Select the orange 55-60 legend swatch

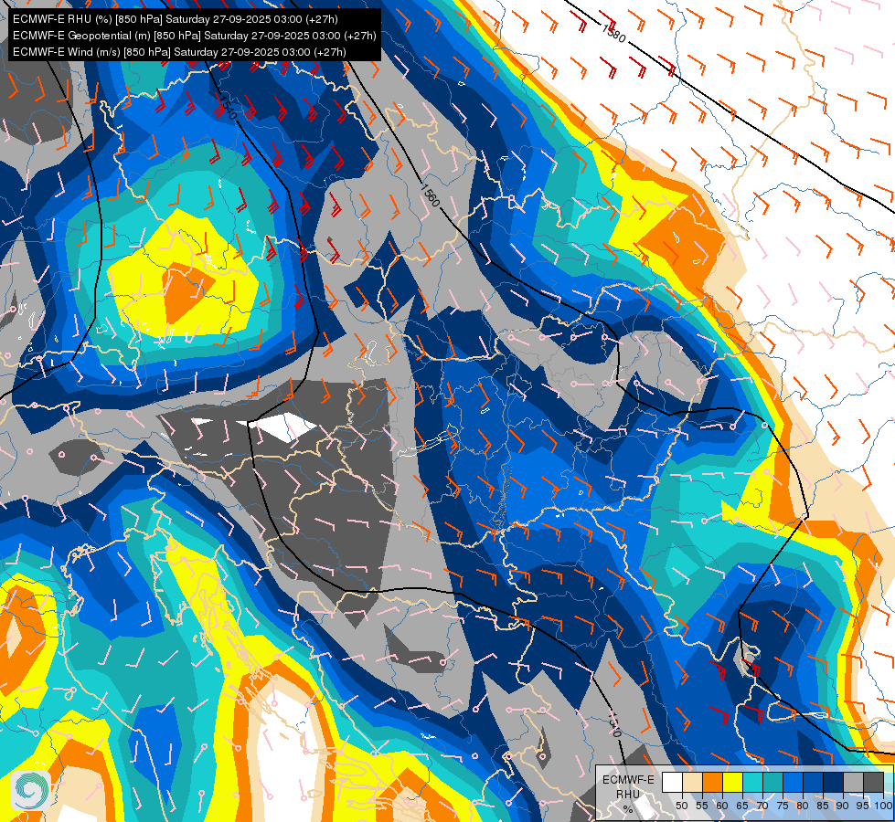coord(713,782)
